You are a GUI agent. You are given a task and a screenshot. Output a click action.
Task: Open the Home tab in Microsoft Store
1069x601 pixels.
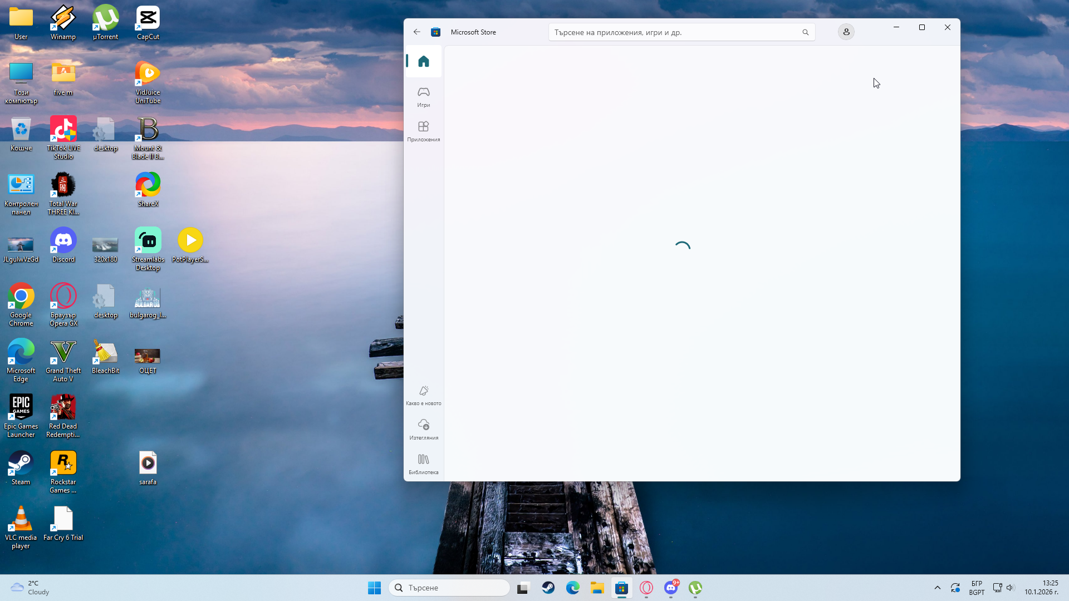(x=423, y=61)
